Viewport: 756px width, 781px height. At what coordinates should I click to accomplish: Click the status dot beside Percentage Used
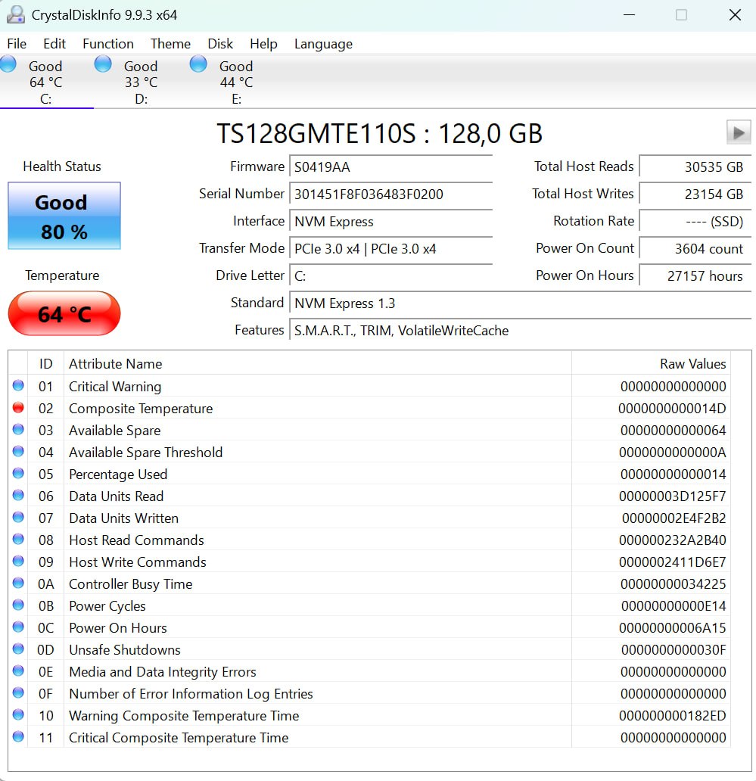(x=18, y=473)
